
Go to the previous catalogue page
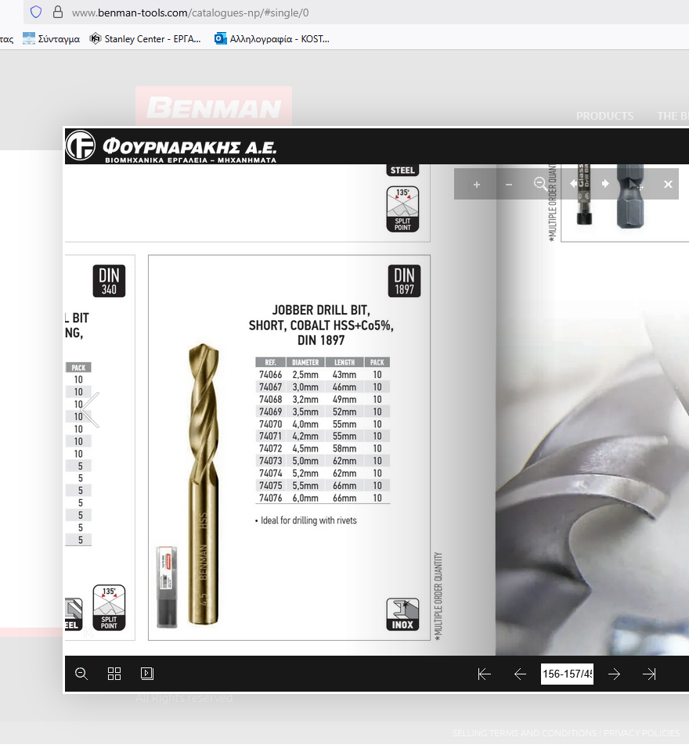click(520, 674)
